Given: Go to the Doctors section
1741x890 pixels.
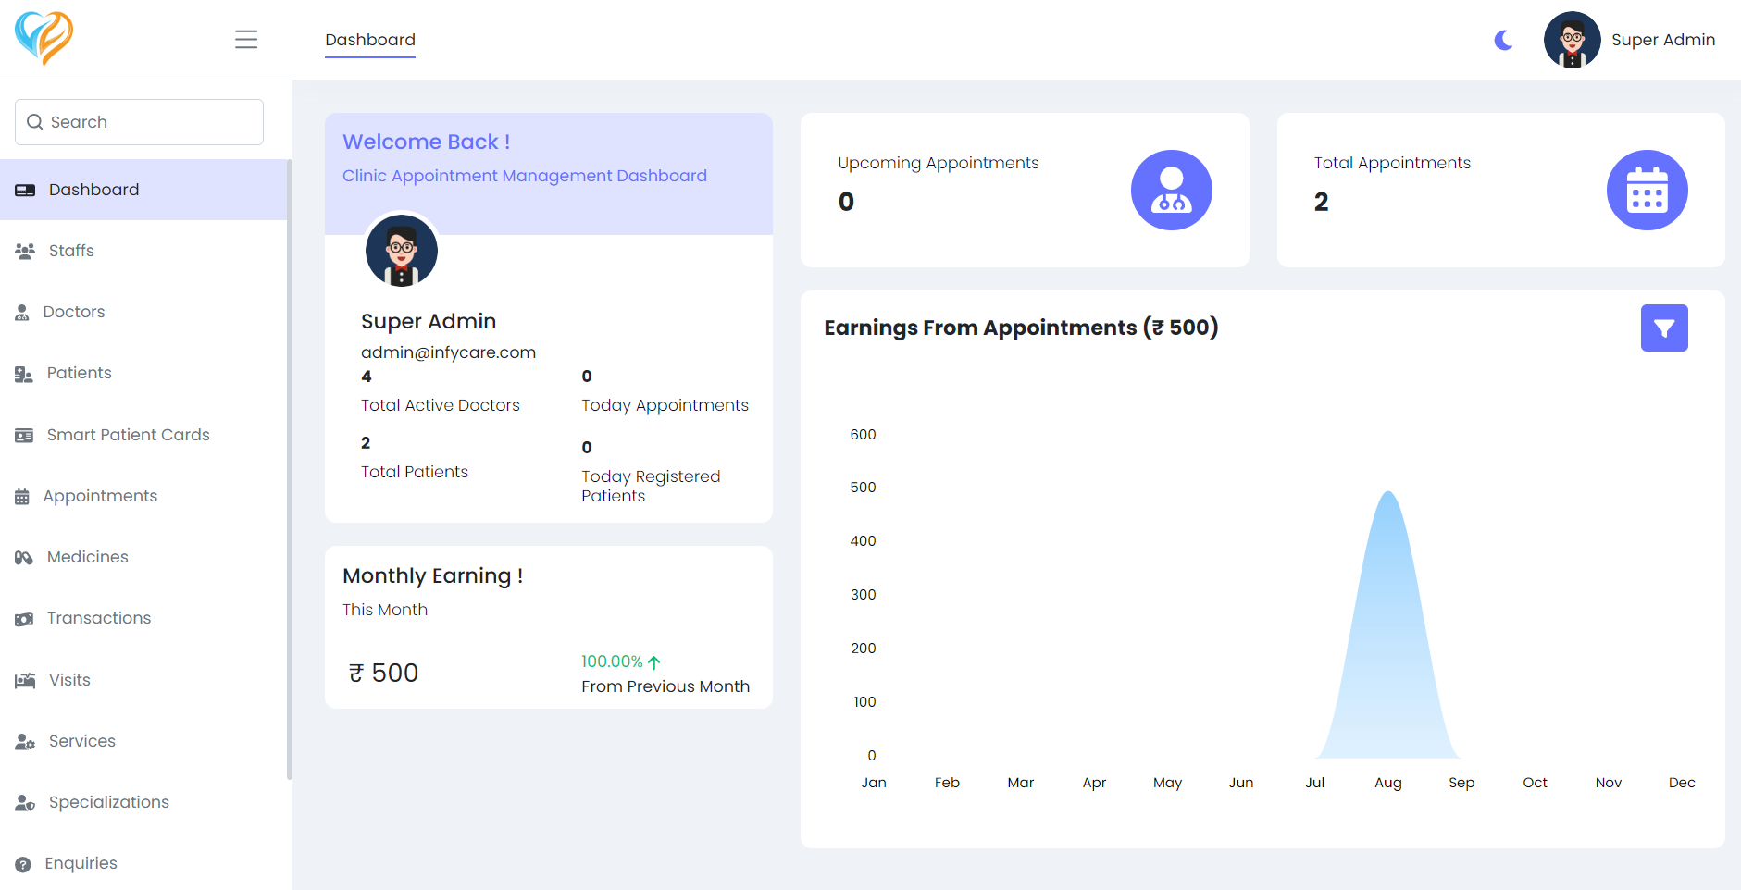Looking at the screenshot, I should pyautogui.click(x=73, y=312).
